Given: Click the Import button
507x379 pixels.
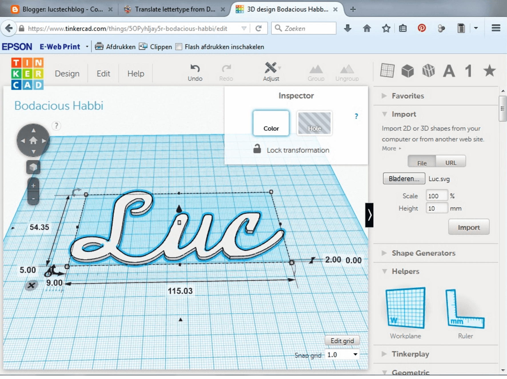Looking at the screenshot, I should (469, 227).
